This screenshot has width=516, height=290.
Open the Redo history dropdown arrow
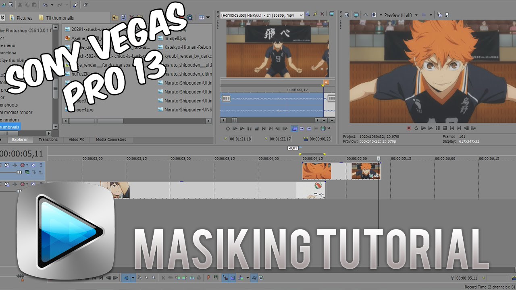[67, 5]
